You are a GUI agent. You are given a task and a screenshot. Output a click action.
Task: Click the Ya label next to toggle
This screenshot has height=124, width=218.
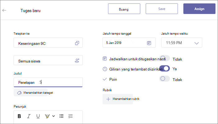[175, 69]
